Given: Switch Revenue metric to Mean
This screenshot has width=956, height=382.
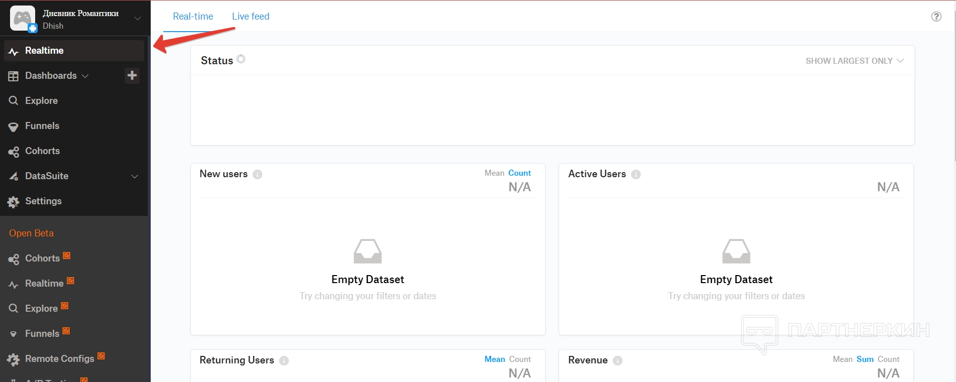Looking at the screenshot, I should pos(842,359).
